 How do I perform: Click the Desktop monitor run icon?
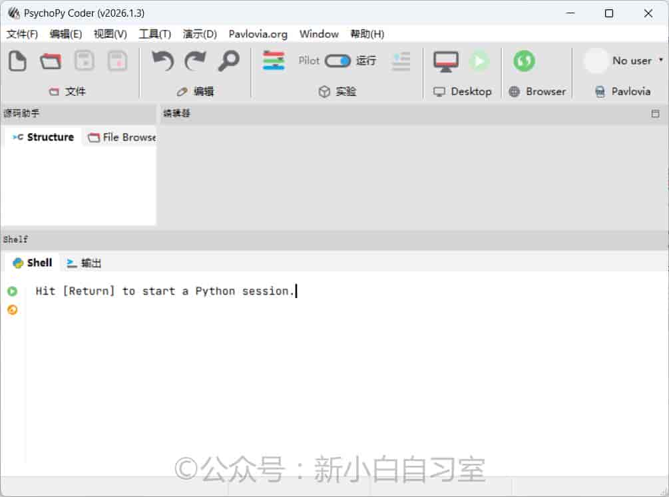[446, 61]
